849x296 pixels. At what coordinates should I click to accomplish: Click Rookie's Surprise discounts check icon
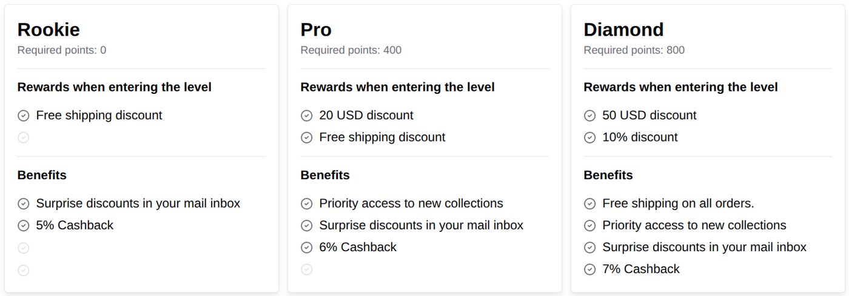(24, 204)
